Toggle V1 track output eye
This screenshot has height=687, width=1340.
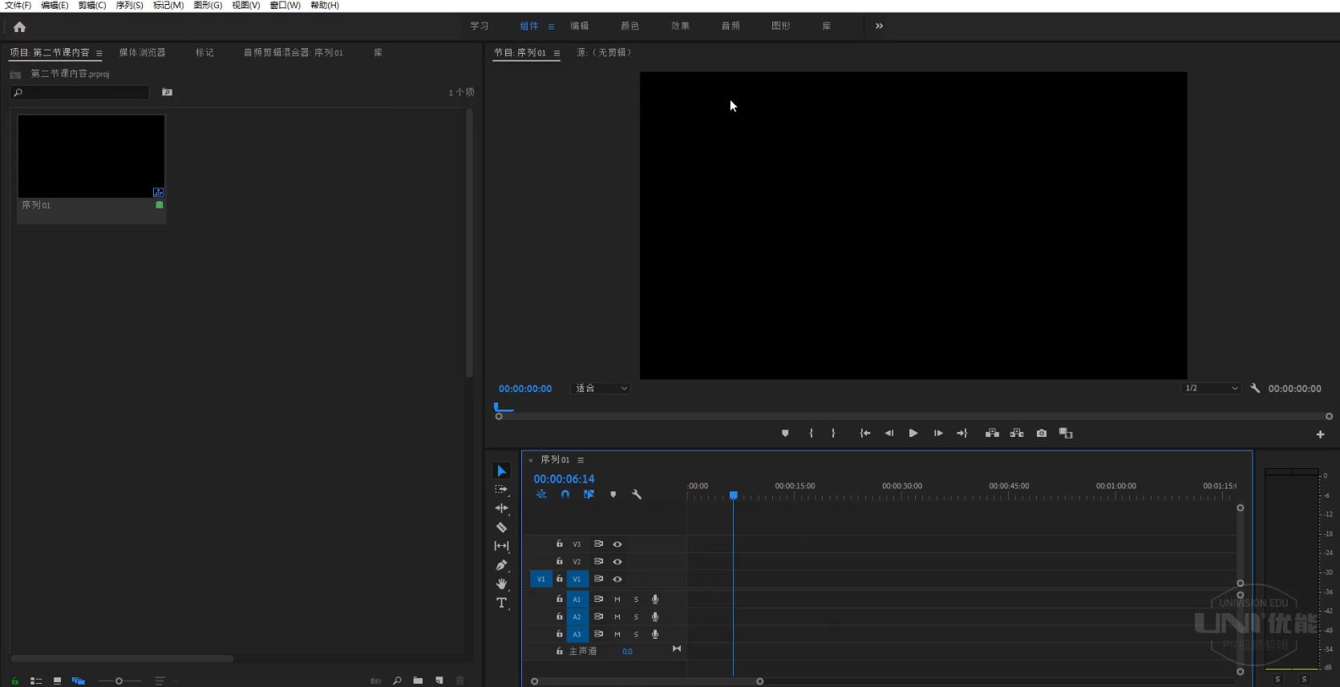click(617, 579)
